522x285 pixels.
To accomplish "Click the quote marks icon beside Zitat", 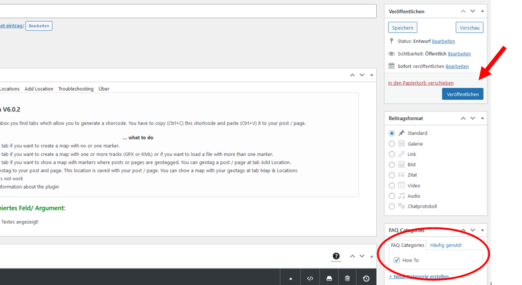I will pyautogui.click(x=401, y=175).
